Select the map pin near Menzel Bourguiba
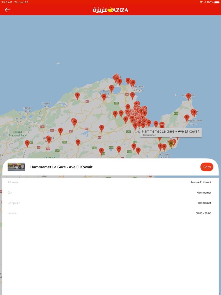The width and height of the screenshot is (221, 295). (104, 97)
